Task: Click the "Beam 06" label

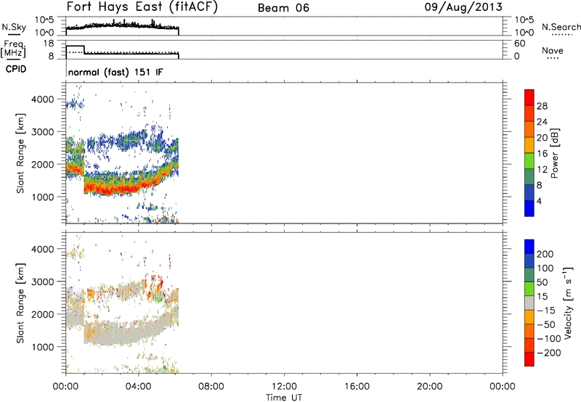Action: coord(283,8)
